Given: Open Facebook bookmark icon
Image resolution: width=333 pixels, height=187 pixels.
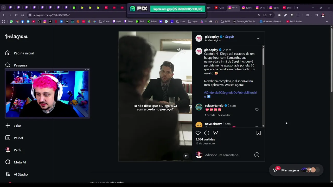Looking at the screenshot, I should coord(23,22).
